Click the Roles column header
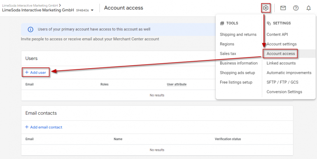Screen dimensions: 317x159 click(x=104, y=84)
